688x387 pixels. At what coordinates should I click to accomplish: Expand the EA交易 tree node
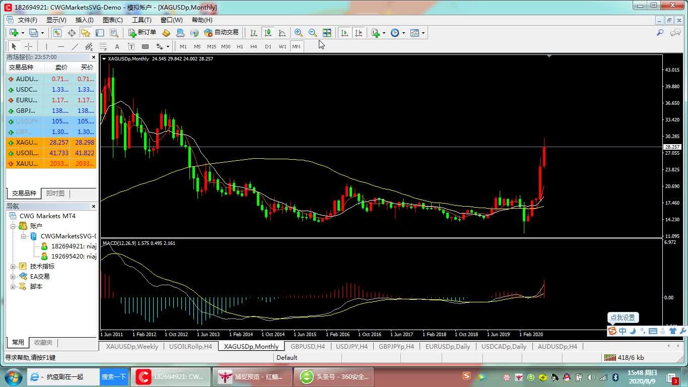(13, 277)
